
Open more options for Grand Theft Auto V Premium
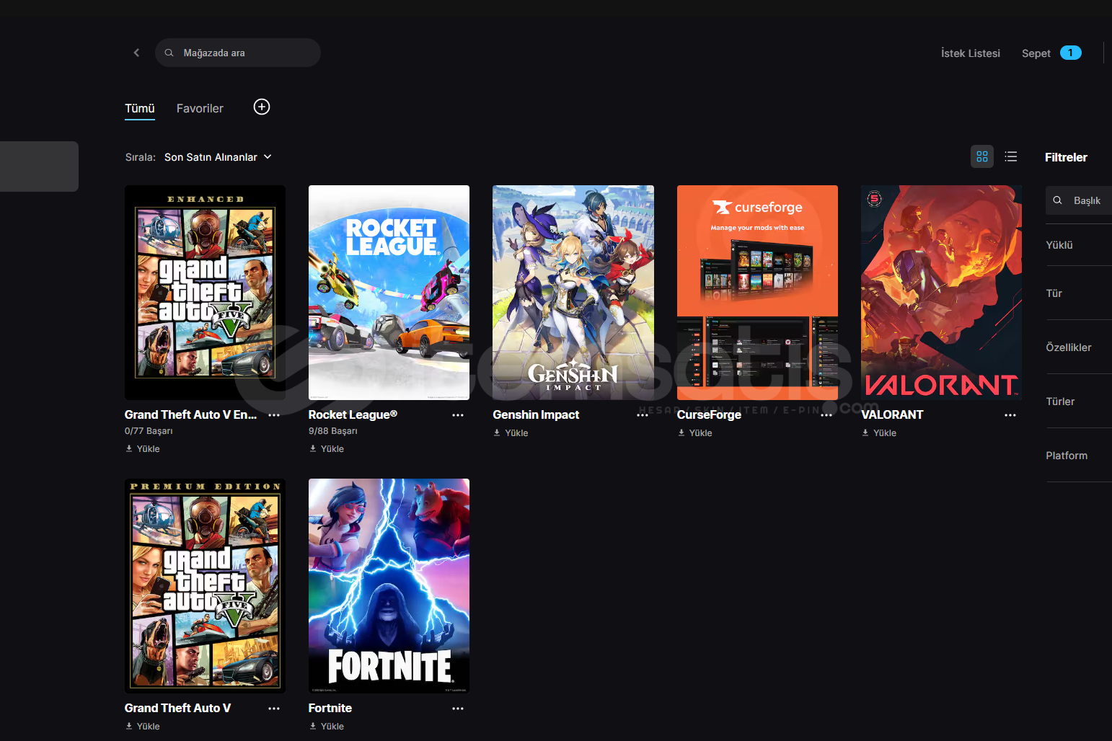(274, 709)
